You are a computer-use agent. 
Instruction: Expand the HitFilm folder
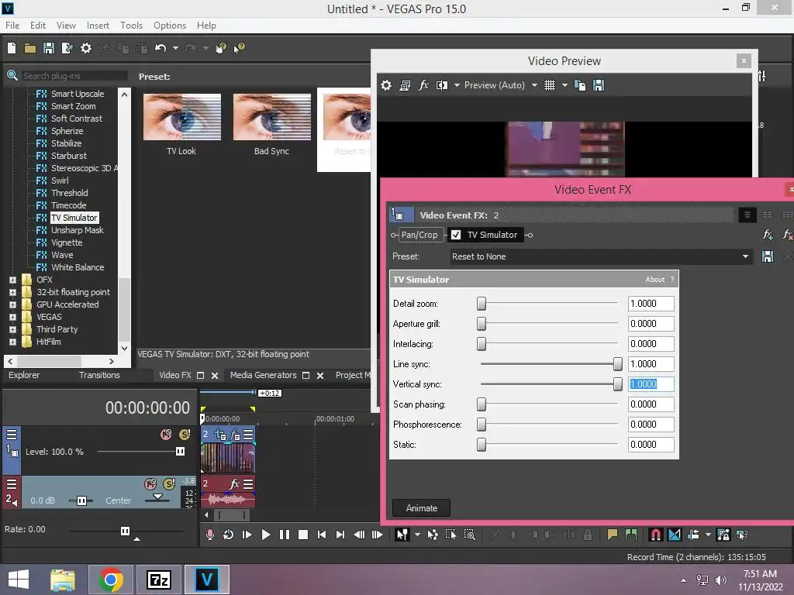pos(12,342)
